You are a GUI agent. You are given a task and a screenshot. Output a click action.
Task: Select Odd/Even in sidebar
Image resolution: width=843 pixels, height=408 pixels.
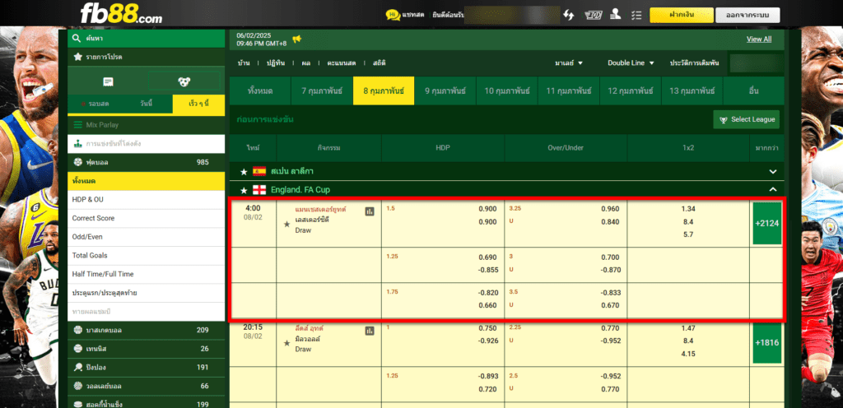[x=147, y=237]
